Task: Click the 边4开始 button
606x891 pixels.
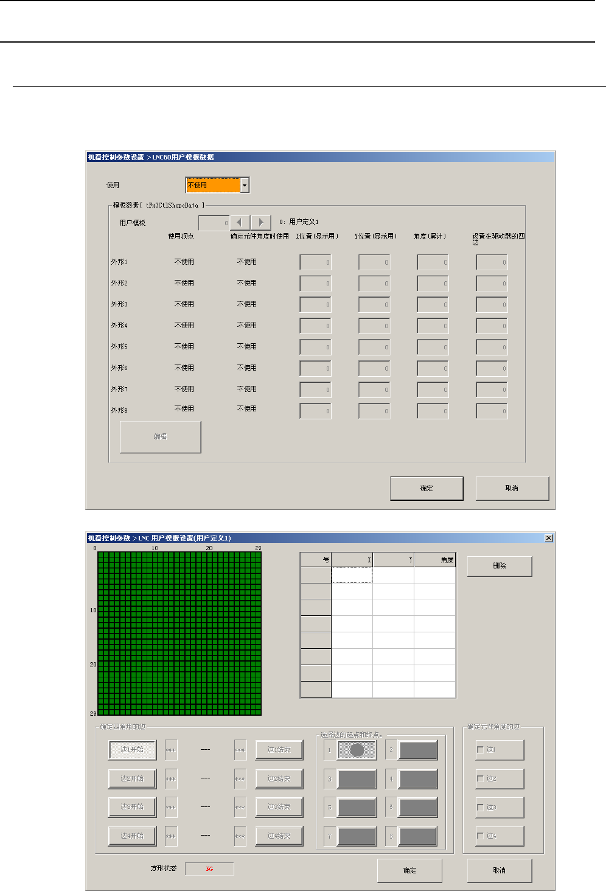Action: [x=132, y=836]
